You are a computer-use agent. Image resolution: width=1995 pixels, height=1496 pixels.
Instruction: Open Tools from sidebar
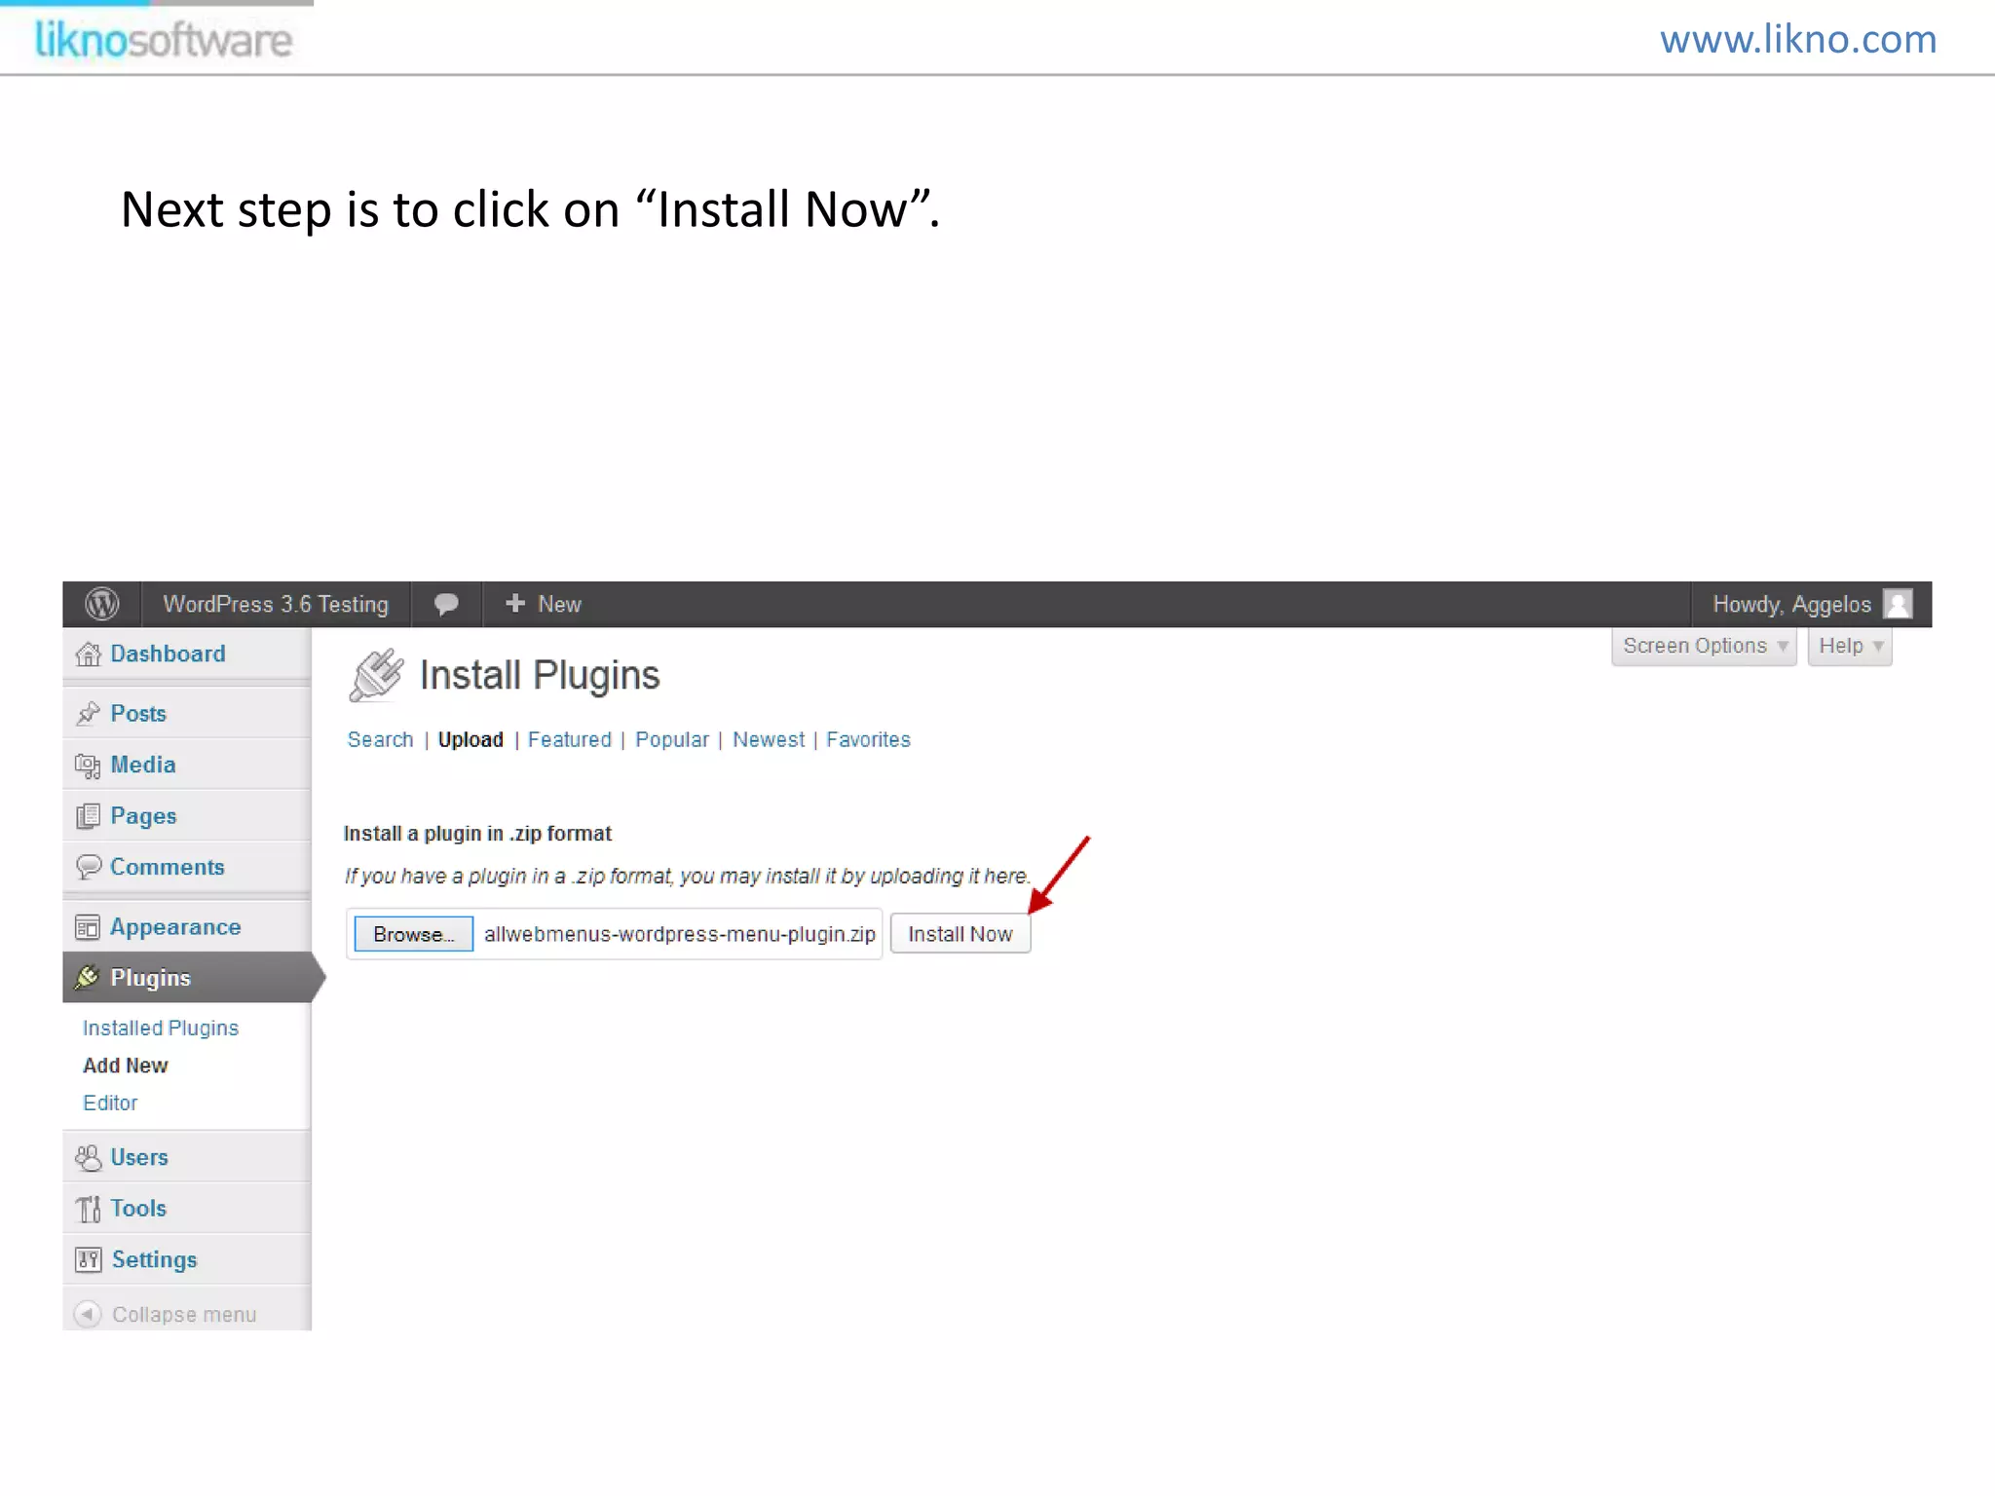pyautogui.click(x=138, y=1208)
